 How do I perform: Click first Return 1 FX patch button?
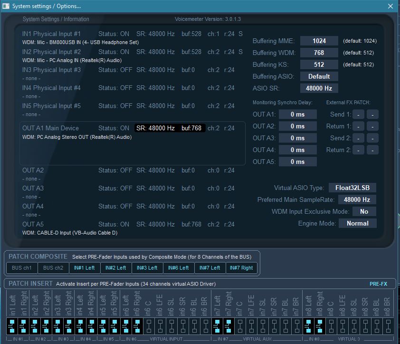pos(358,126)
